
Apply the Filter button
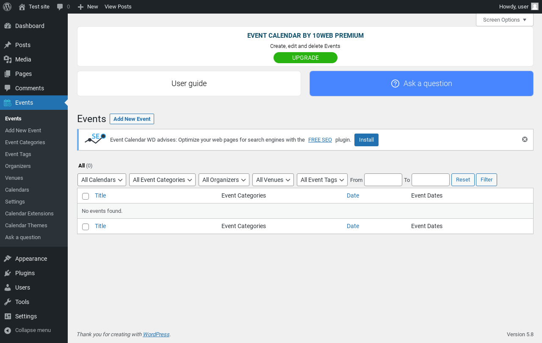click(x=487, y=180)
